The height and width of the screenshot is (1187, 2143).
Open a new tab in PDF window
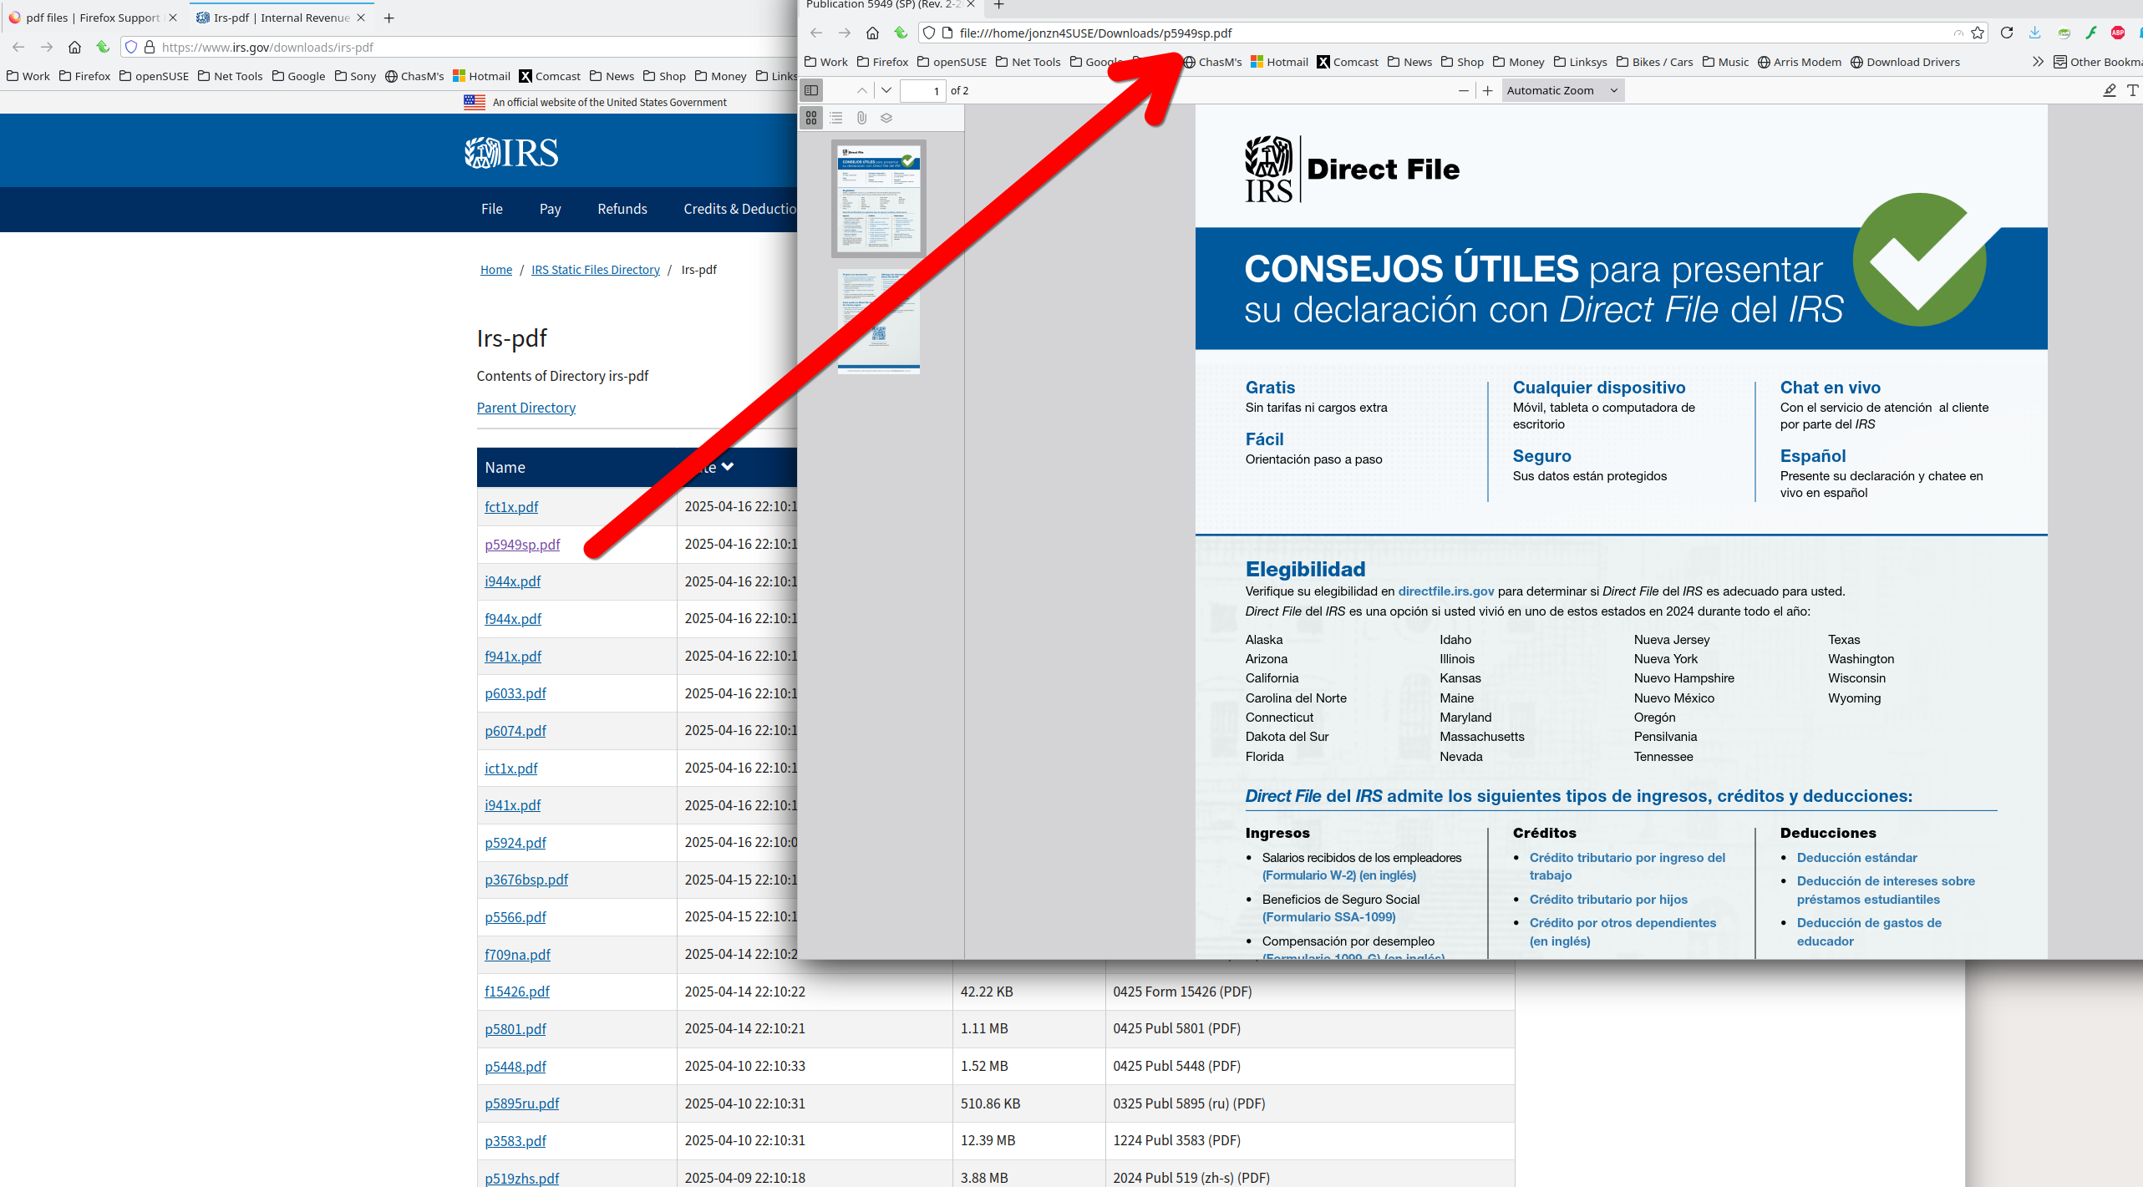pos(998,5)
